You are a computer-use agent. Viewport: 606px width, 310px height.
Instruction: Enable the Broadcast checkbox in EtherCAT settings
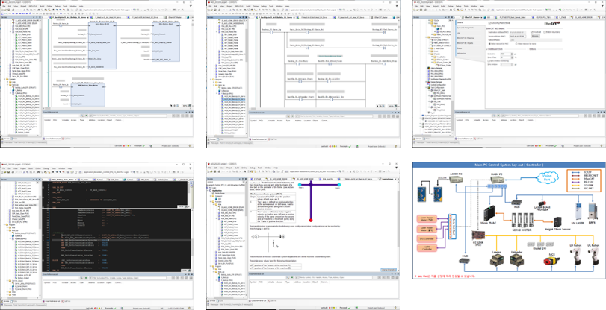pyautogui.click(x=533, y=32)
